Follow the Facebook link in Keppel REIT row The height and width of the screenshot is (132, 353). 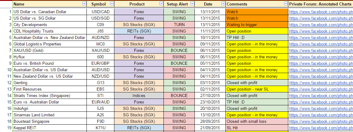click(x=320, y=128)
